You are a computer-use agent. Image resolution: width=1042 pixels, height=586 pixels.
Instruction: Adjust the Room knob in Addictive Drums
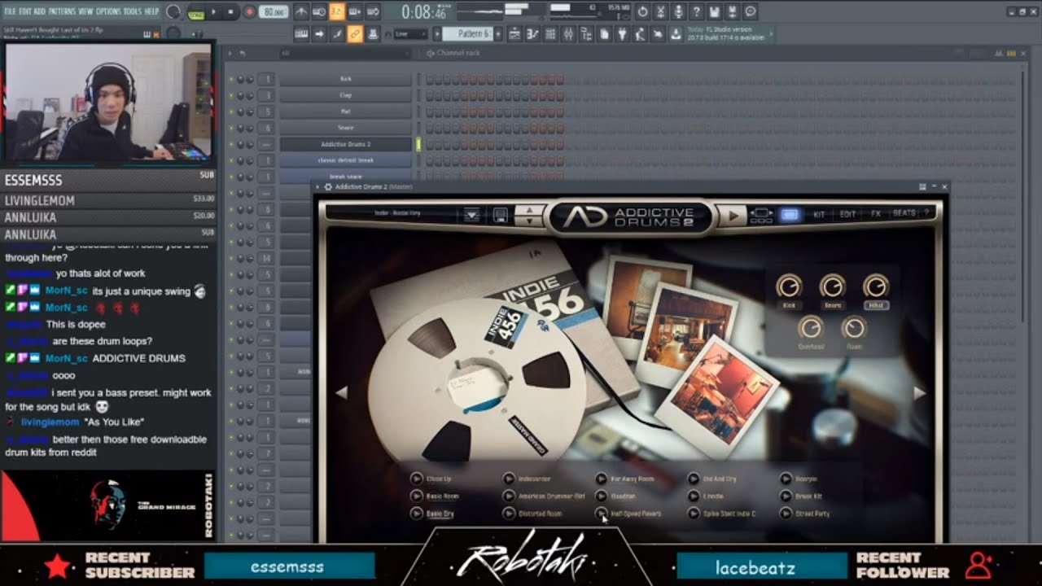coord(853,327)
